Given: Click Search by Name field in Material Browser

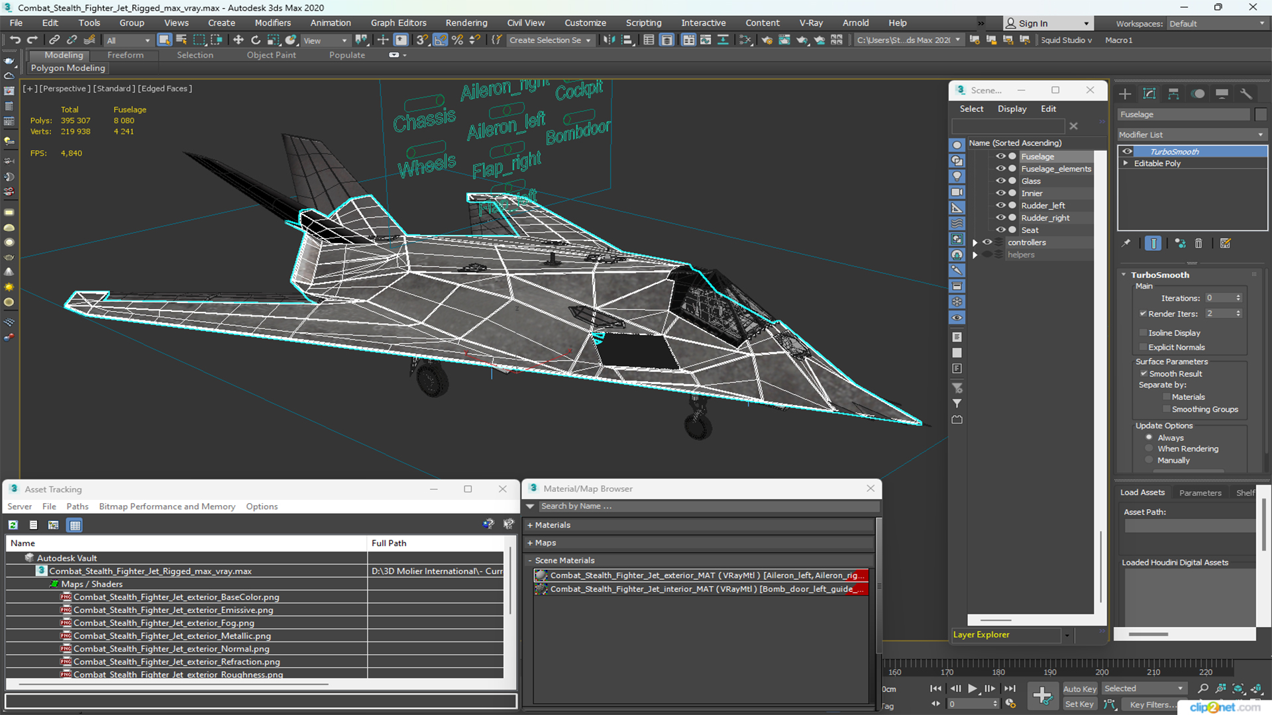Looking at the screenshot, I should (x=708, y=506).
